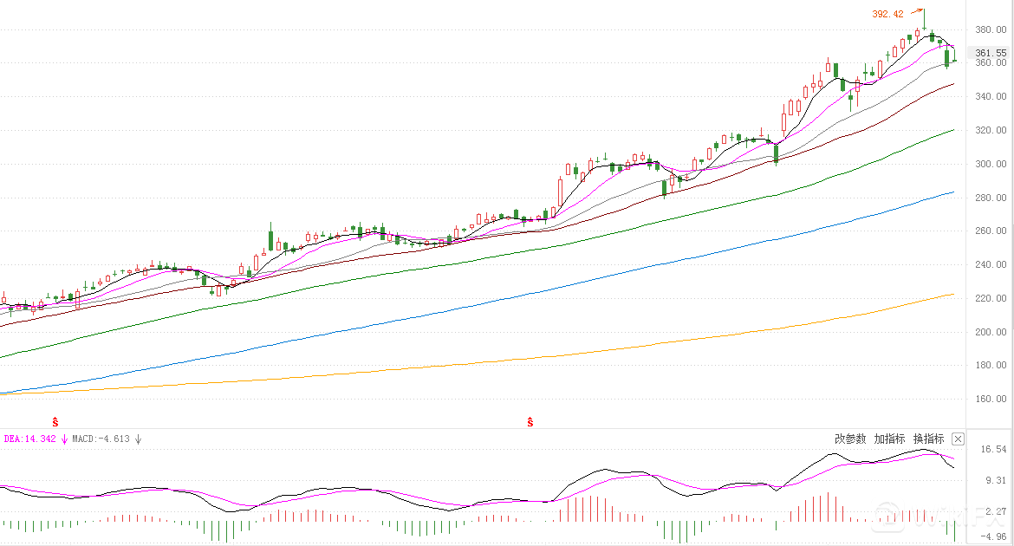Click the magenta down arrow beside DEA
1014x546 pixels.
(64, 439)
